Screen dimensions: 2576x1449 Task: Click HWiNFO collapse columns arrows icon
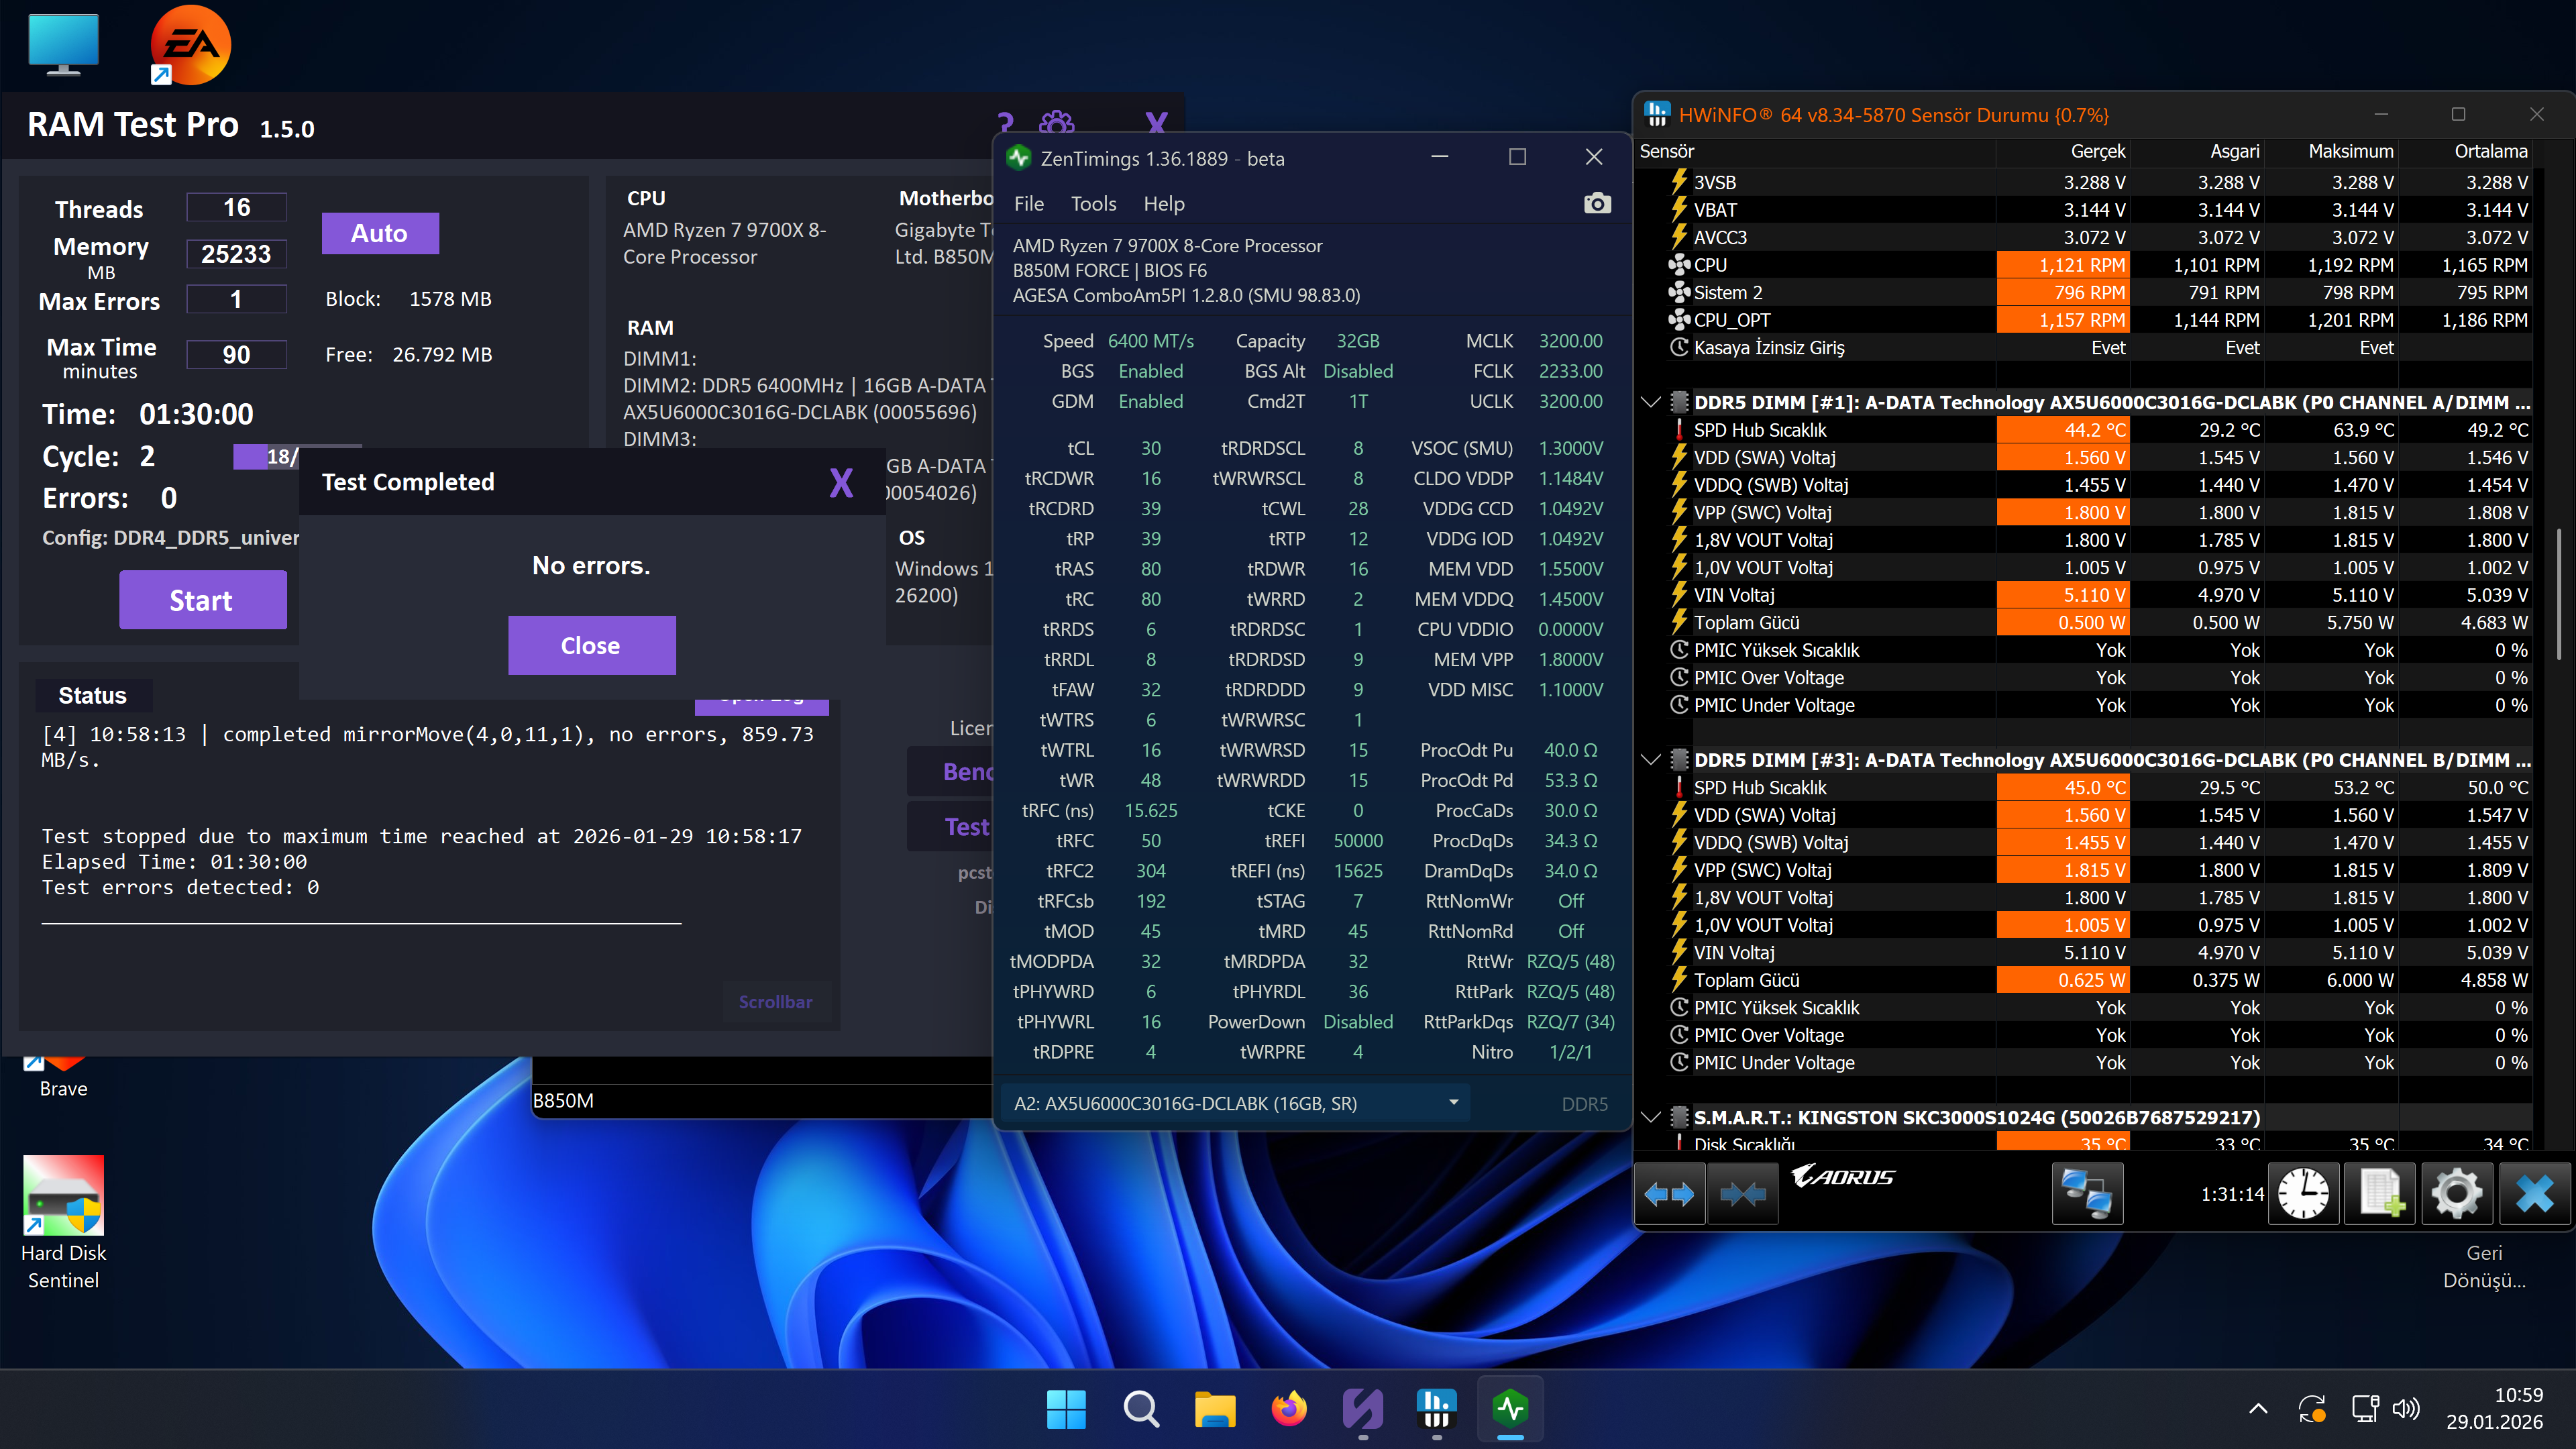click(1743, 1193)
